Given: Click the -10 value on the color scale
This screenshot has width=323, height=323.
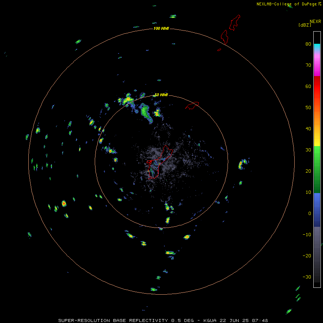Looking at the screenshot, I should click(x=307, y=235).
